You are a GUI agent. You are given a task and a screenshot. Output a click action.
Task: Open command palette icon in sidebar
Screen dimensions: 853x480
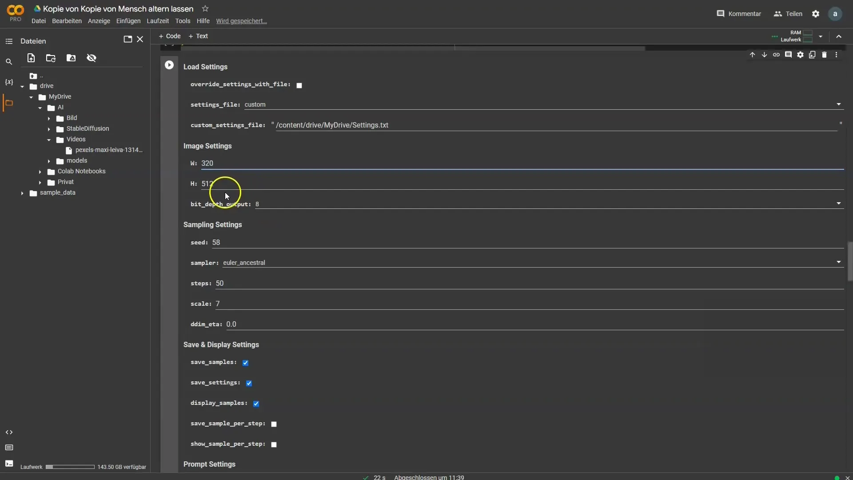tap(9, 448)
